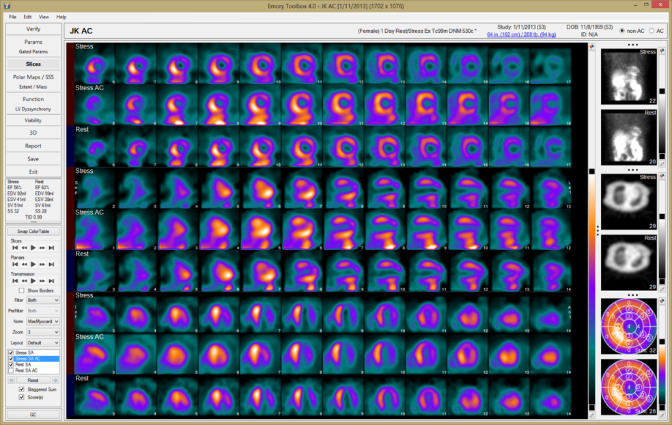672x425 pixels.
Task: Expand options dots above planar images
Action: pos(632,44)
